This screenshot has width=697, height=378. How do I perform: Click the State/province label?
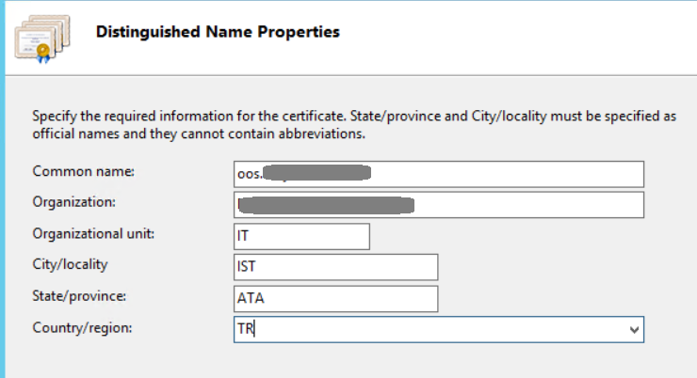coord(79,296)
